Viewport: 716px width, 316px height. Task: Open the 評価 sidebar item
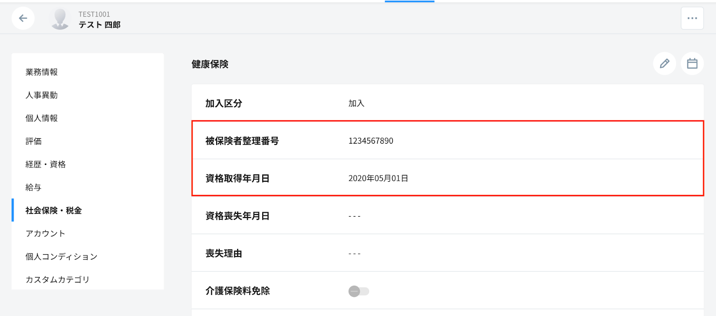(x=34, y=141)
